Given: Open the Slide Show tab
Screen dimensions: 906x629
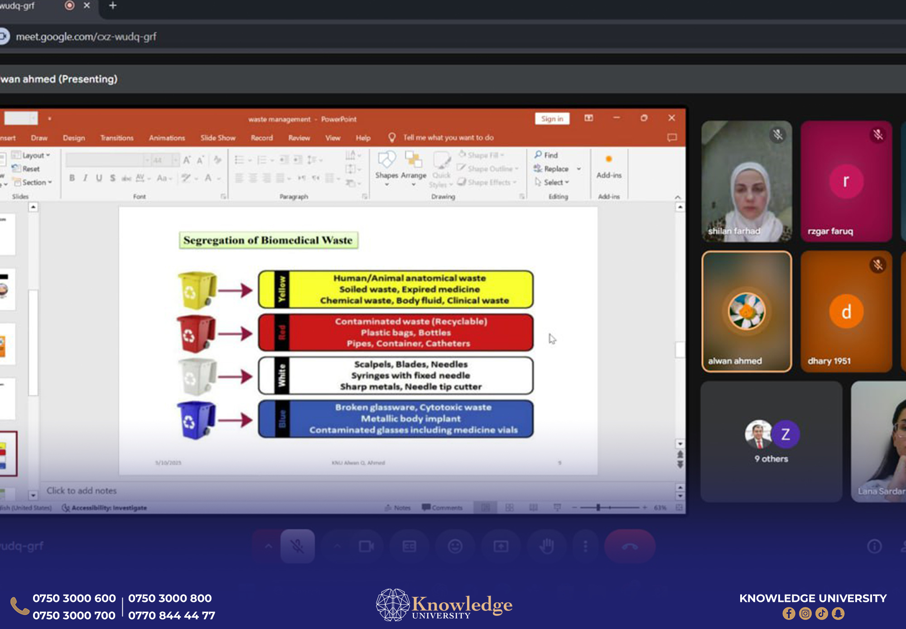Looking at the screenshot, I should (218, 138).
